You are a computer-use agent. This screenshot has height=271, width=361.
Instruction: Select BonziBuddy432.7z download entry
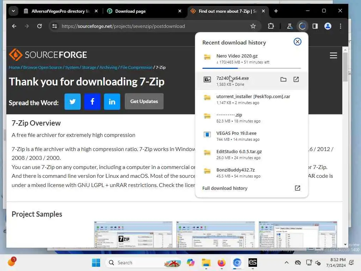click(251, 173)
